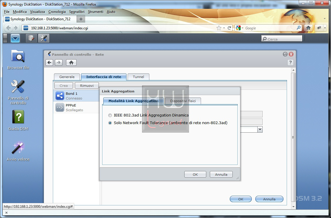Open the Cronologia menu
Screen dimensions: 331x218
tap(57, 12)
